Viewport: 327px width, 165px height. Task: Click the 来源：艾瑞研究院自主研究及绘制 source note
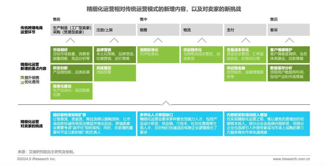click(x=46, y=152)
